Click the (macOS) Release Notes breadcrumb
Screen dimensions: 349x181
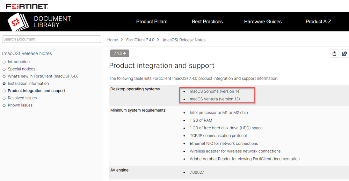(x=184, y=40)
